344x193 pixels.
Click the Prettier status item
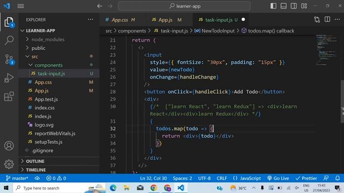(x=306, y=179)
